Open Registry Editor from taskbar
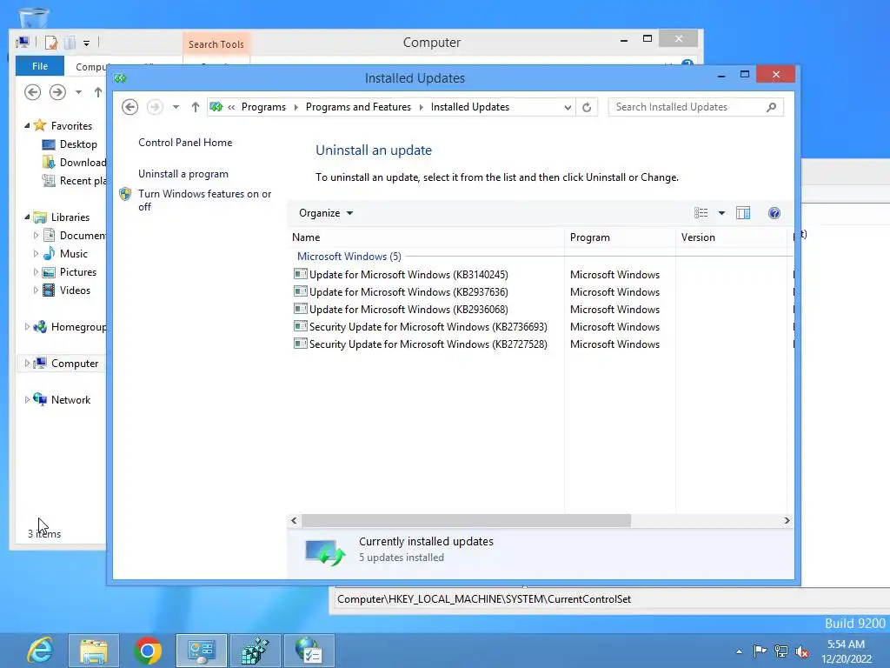890x668 pixels. tap(256, 651)
